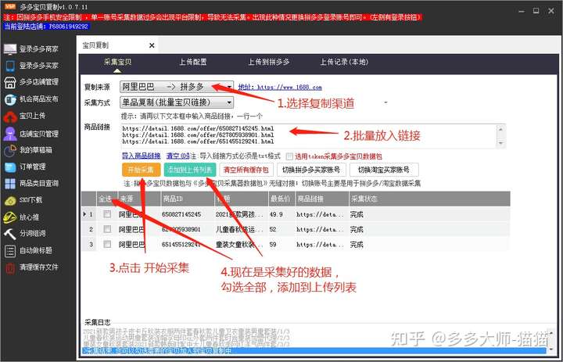Switch to 上传记录(本地) tab
Image resolution: width=563 pixels, height=362 pixels.
344,62
